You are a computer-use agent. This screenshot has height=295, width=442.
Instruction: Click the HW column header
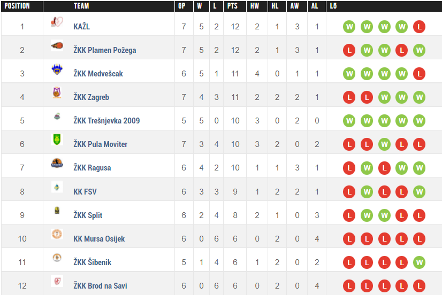255,6
